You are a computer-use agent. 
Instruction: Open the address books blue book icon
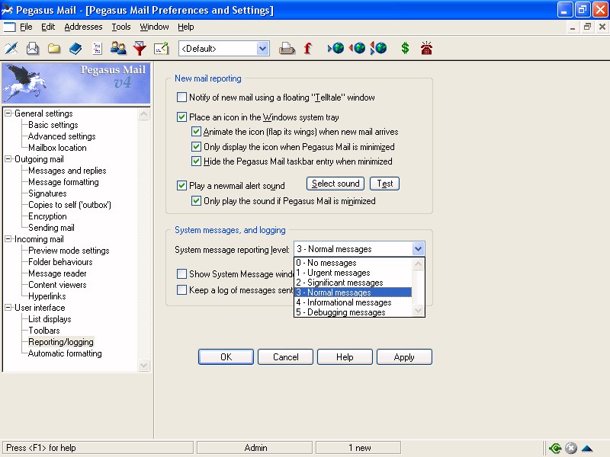75,49
